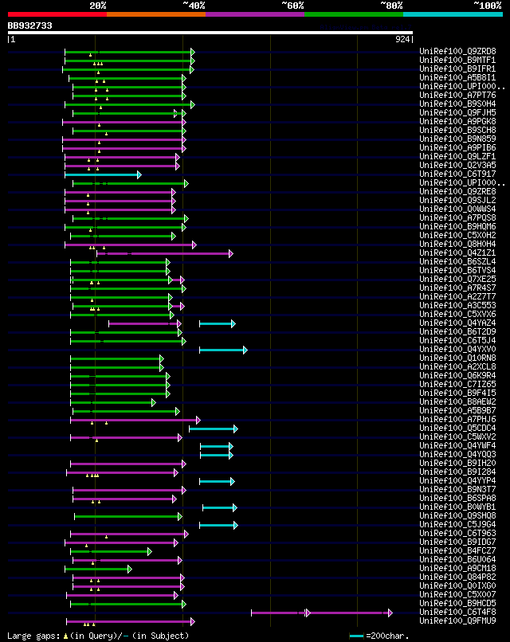
Task: Select the UniRef100_B9I284 label
Action: click(x=457, y=472)
